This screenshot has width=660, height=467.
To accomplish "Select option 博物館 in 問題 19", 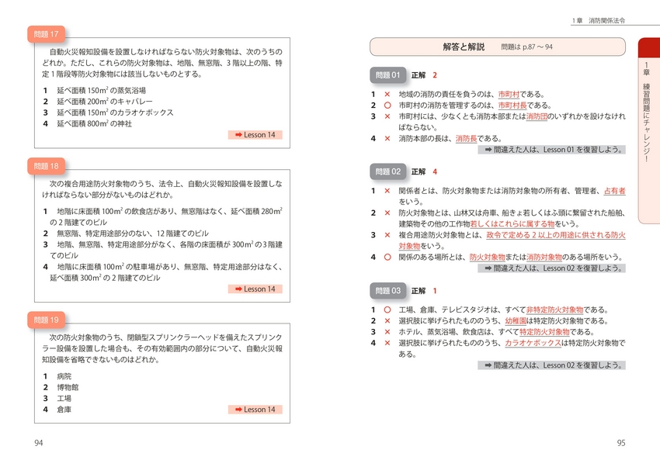I will coord(61,387).
